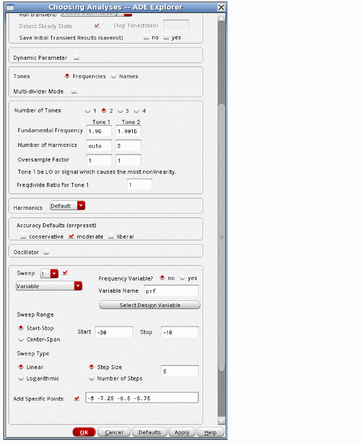The height and width of the screenshot is (444, 362).
Task: Click the Cancel button
Action: (x=114, y=432)
